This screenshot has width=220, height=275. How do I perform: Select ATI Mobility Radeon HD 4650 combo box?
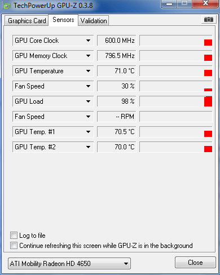pyautogui.click(x=69, y=263)
